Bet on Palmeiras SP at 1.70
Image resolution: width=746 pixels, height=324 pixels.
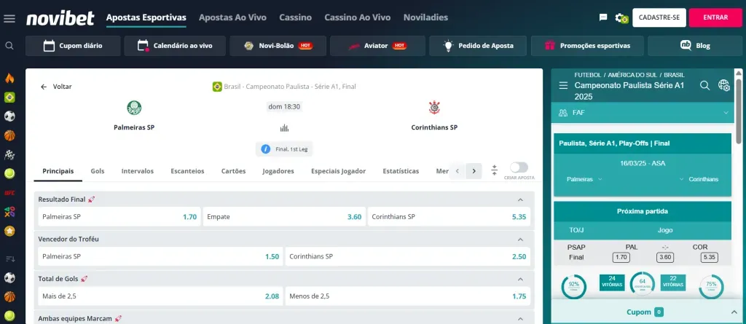[119, 216]
